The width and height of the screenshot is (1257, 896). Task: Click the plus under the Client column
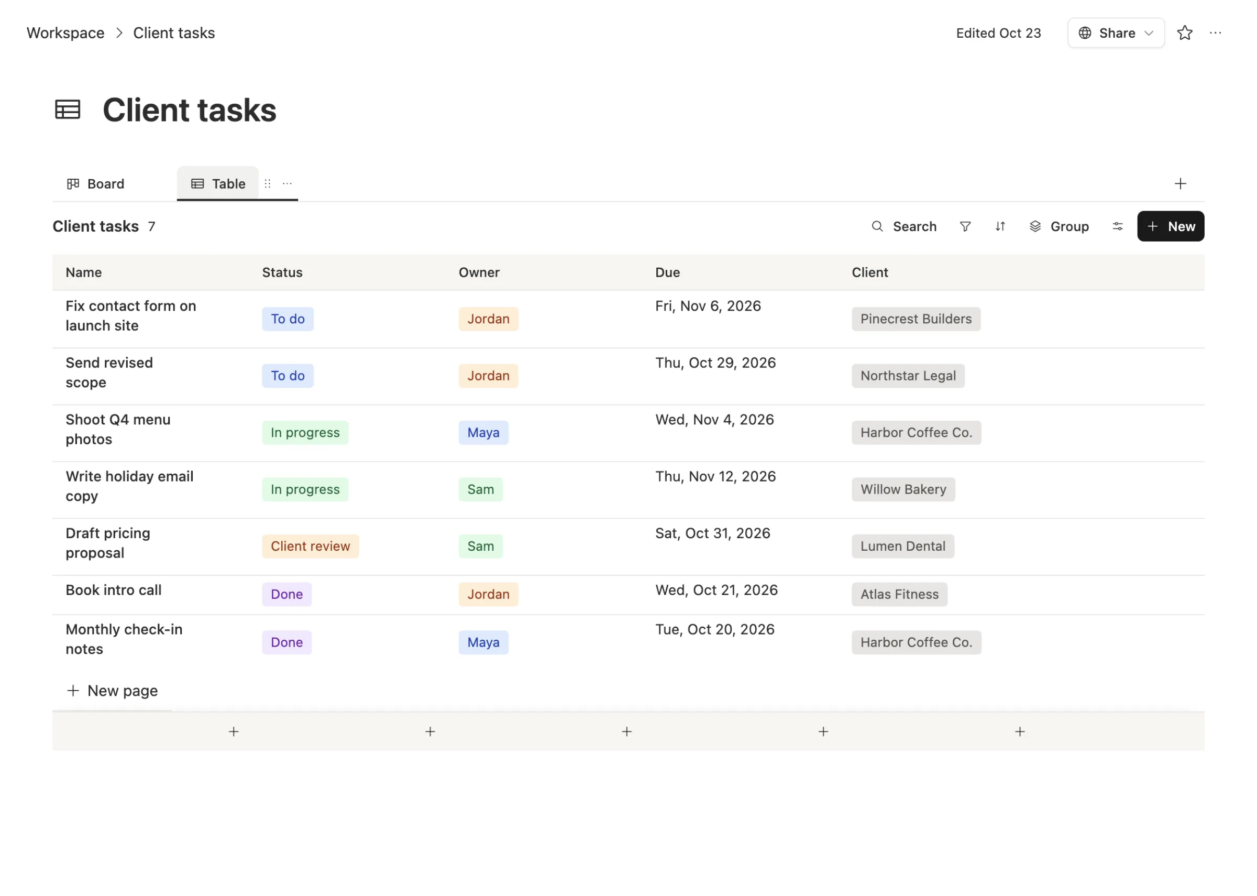[1020, 732]
